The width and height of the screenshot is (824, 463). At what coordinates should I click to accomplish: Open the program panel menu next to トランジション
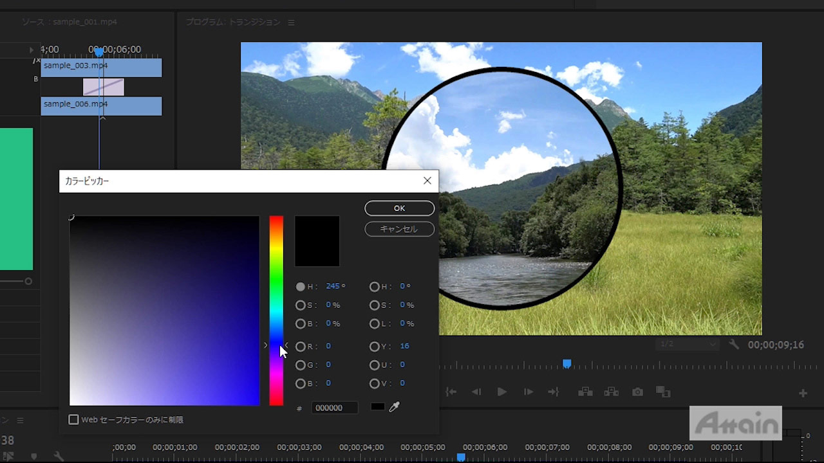click(x=291, y=23)
